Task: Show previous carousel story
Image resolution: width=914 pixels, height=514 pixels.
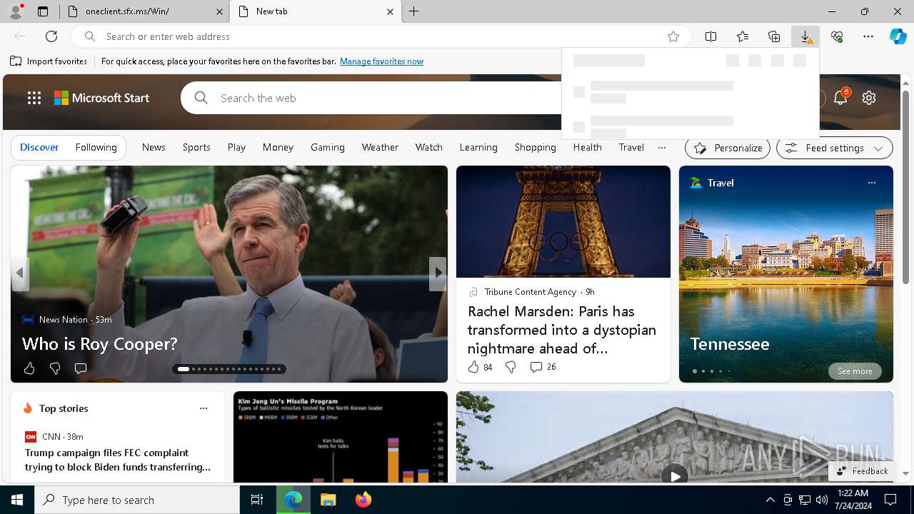Action: point(20,273)
